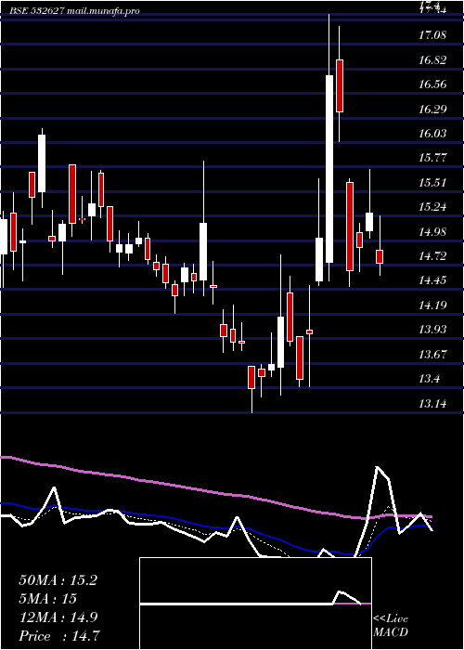Click the 15.77 price axis label
This screenshot has width=464, height=650.
tap(432, 159)
